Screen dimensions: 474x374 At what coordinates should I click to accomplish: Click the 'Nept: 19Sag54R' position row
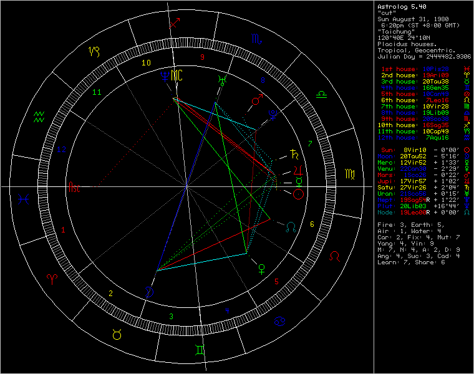423,200
